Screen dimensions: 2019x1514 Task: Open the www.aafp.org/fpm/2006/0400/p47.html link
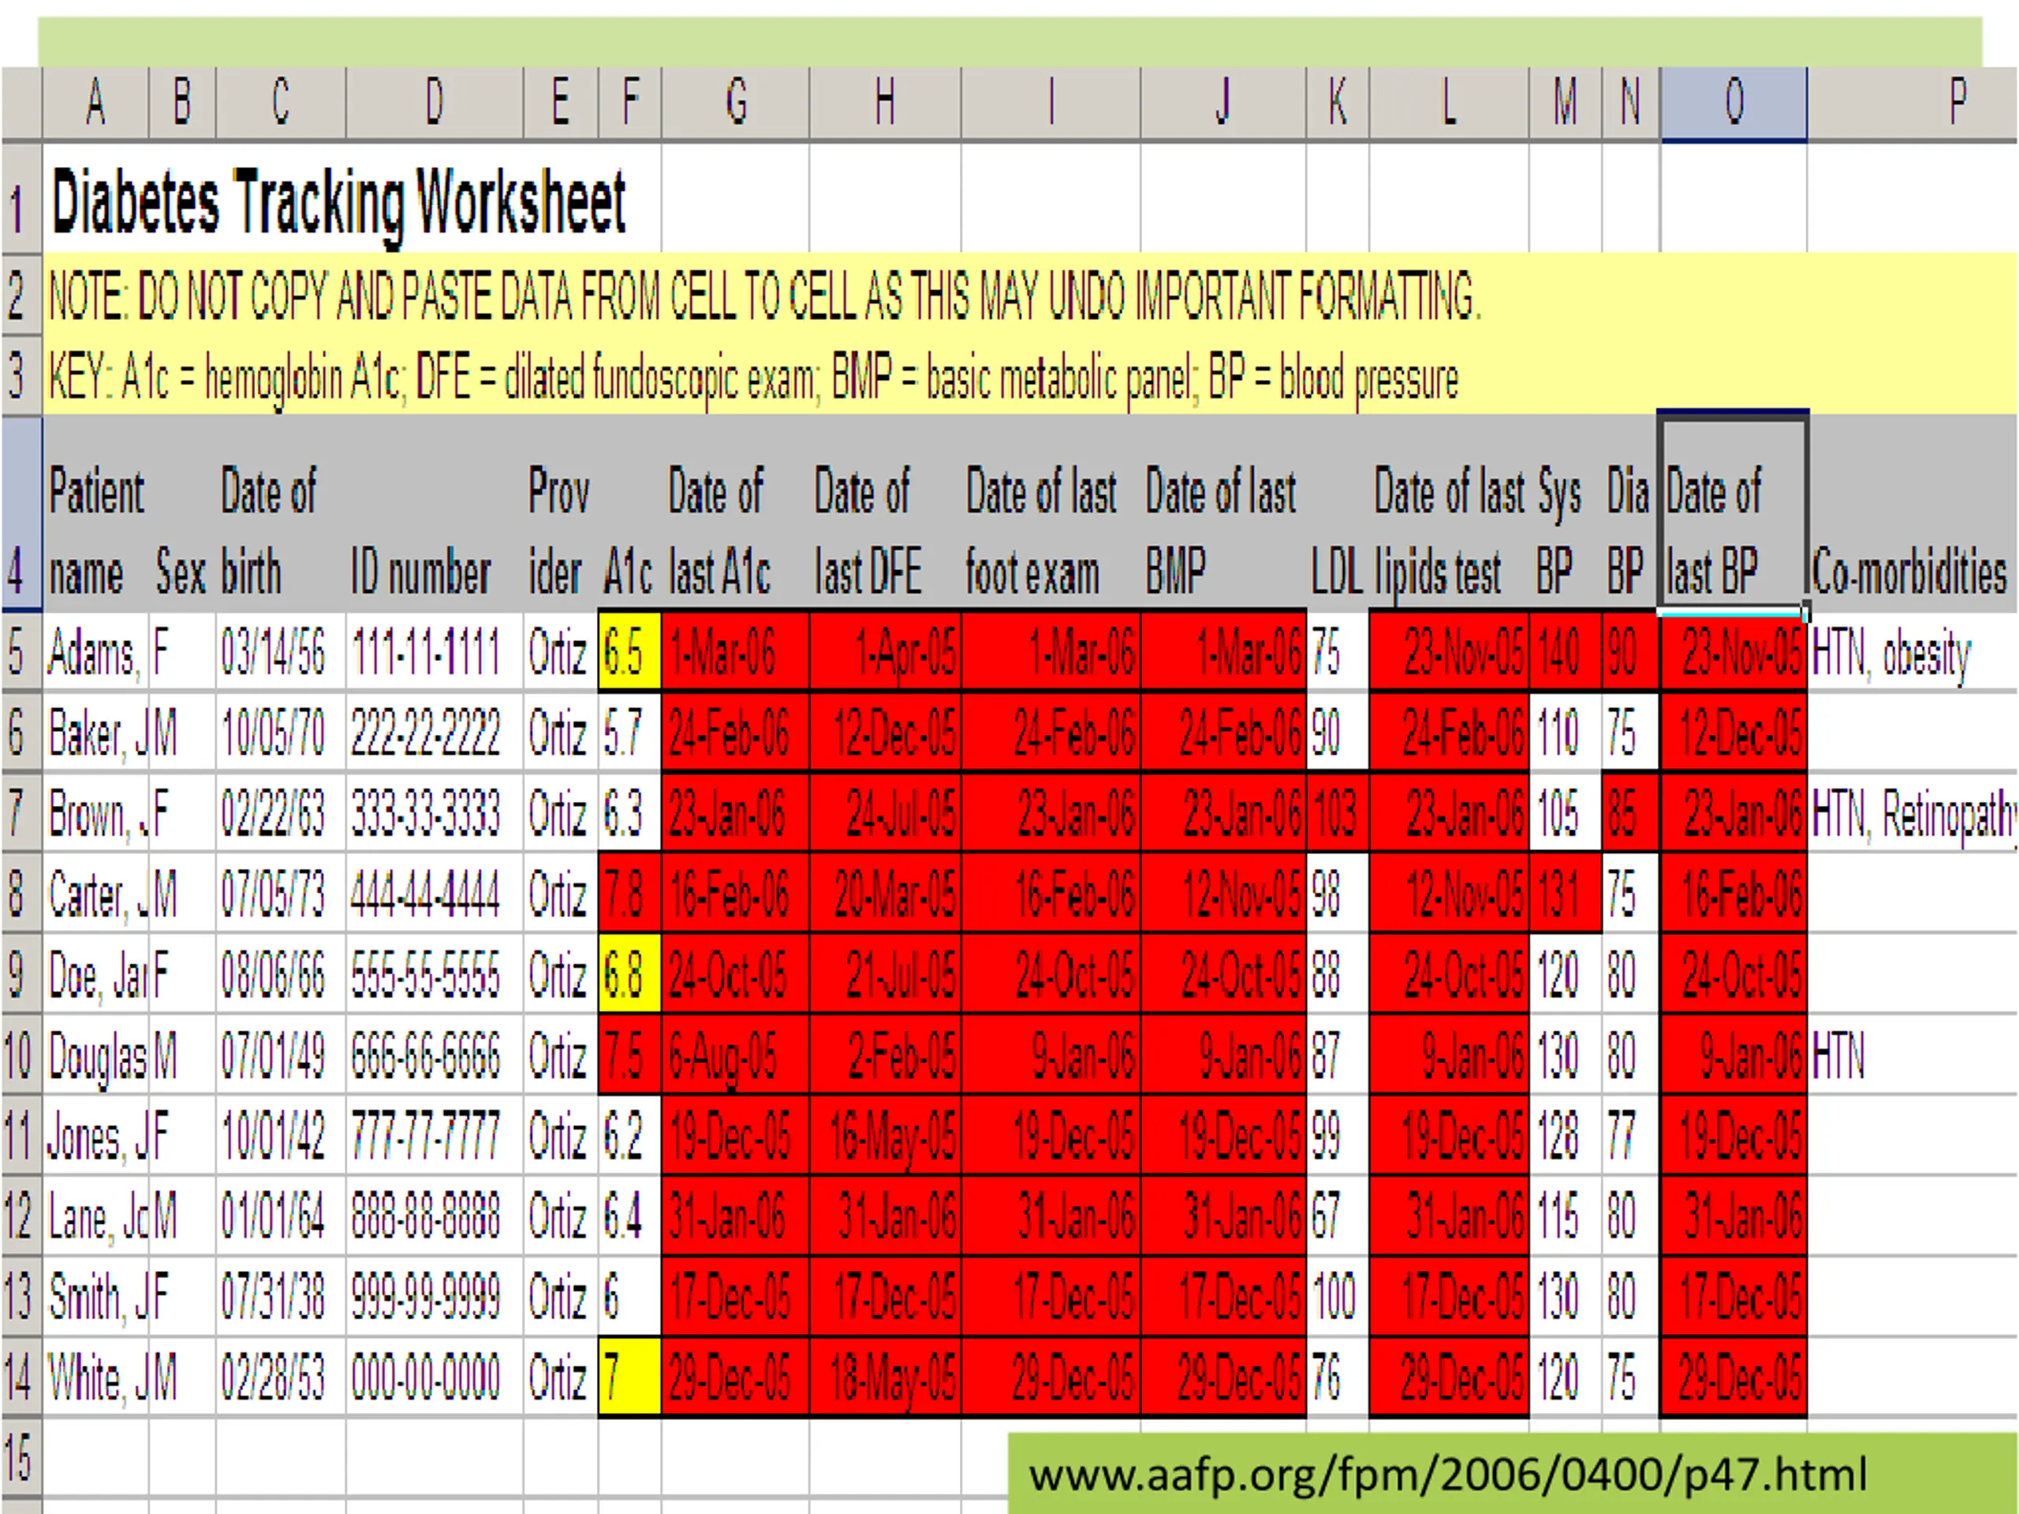1448,1474
